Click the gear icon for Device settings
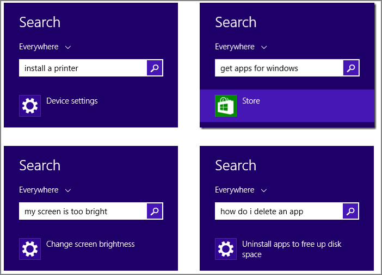 pyautogui.click(x=30, y=106)
